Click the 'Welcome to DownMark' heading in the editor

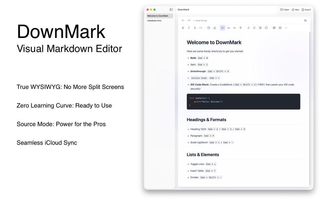[214, 42]
